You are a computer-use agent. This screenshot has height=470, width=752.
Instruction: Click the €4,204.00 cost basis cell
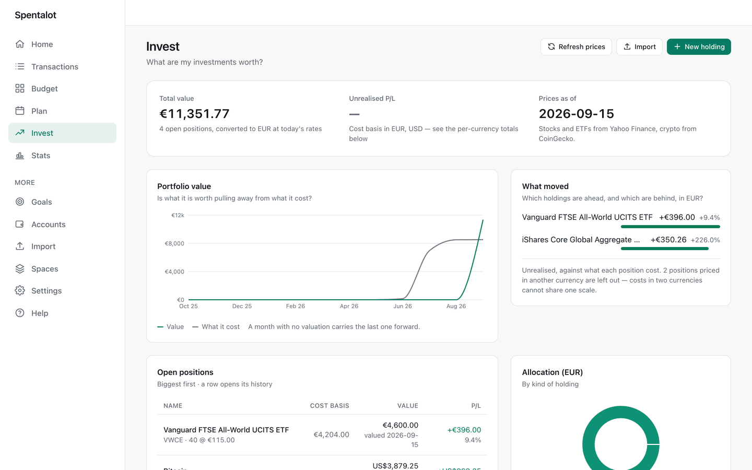click(331, 435)
